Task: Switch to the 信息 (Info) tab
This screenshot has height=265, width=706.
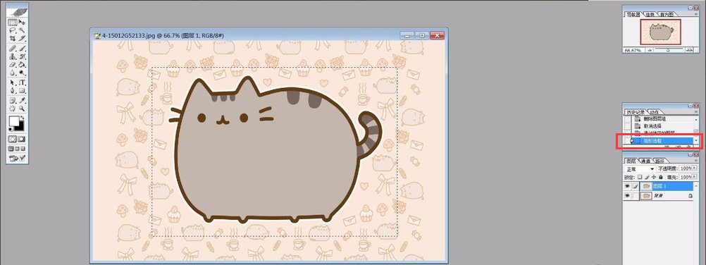Action: (x=650, y=14)
